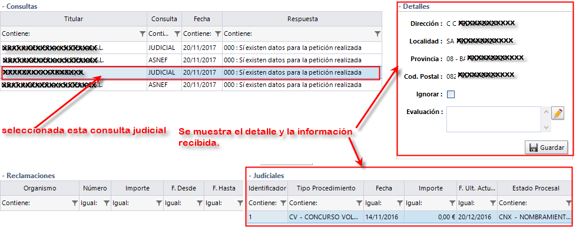The width and height of the screenshot is (576, 231).
Task: Sort by the Titular column header
Action: [74, 19]
